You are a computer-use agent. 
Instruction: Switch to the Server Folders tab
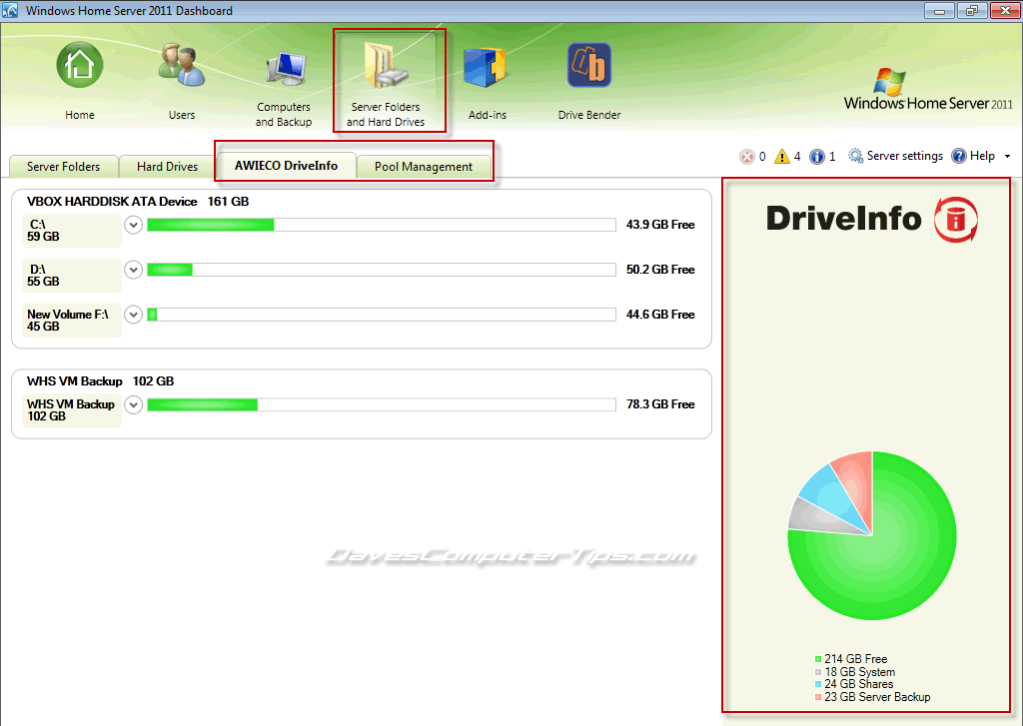63,167
